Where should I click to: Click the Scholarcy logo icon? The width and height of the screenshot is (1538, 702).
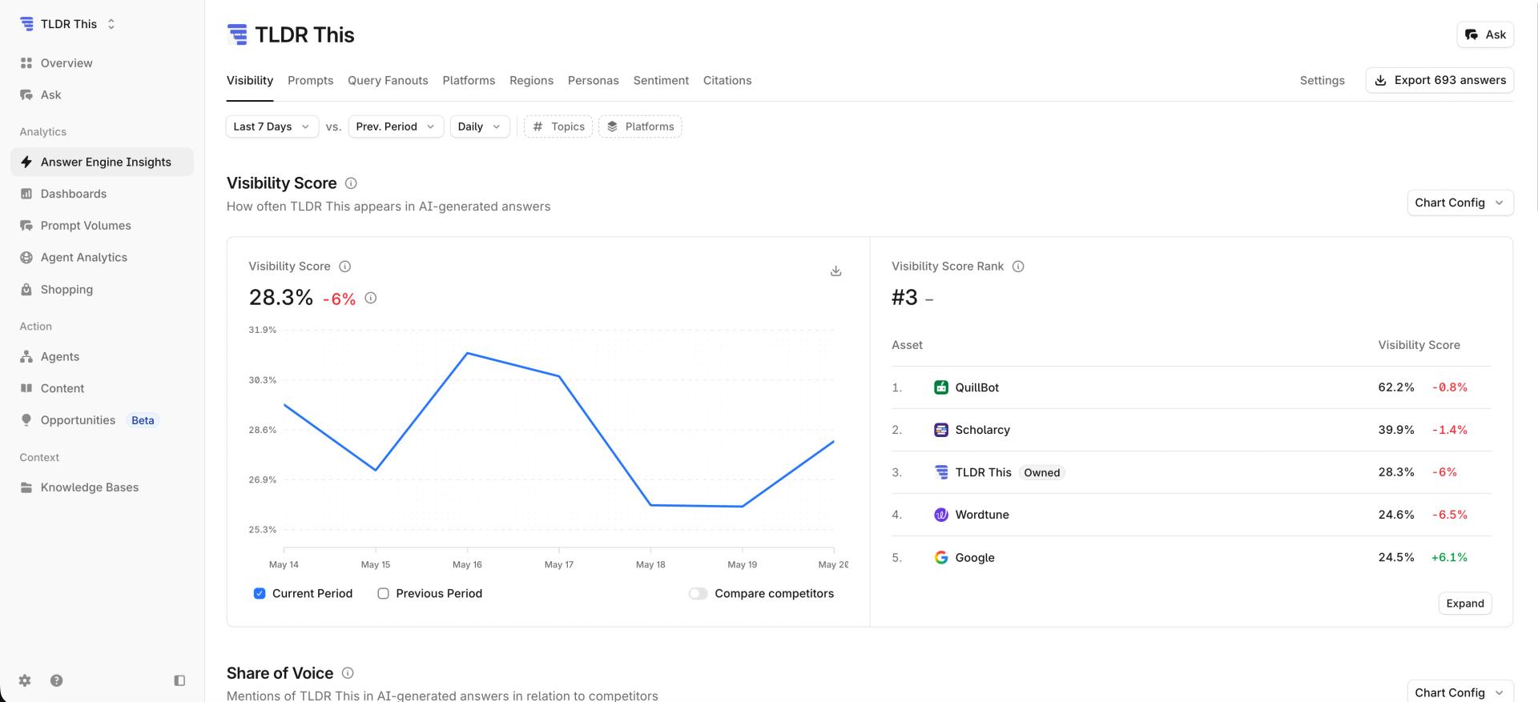pyautogui.click(x=941, y=430)
